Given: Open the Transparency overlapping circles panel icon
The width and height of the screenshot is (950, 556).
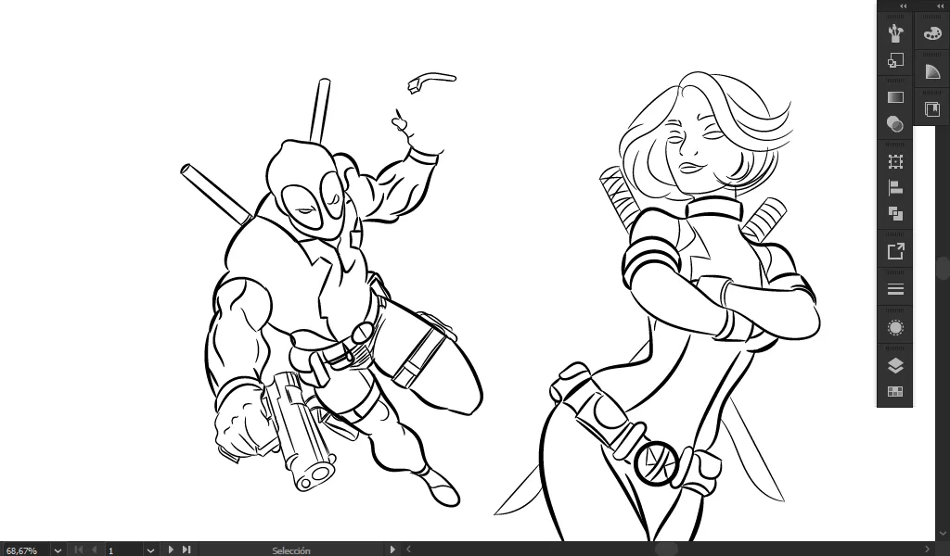Looking at the screenshot, I should (x=895, y=124).
